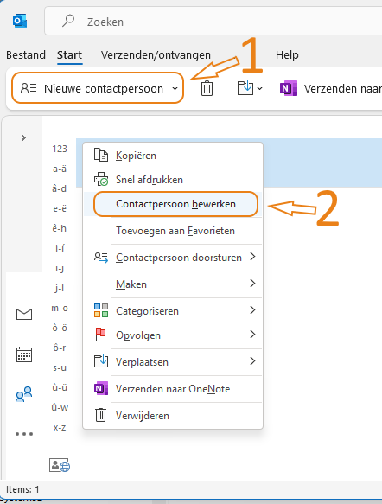Expand the Nieuwe contactpersoon dropdown arrow
382x504 pixels.
tap(175, 88)
